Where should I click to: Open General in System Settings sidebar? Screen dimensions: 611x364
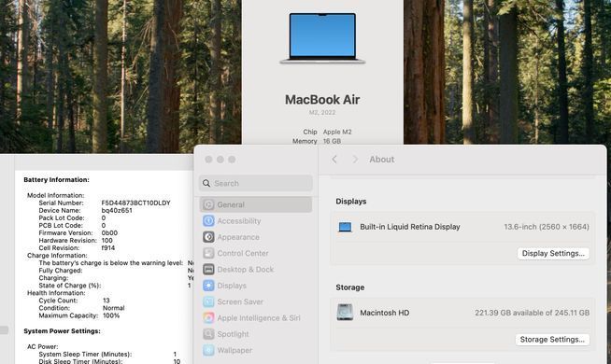point(256,204)
